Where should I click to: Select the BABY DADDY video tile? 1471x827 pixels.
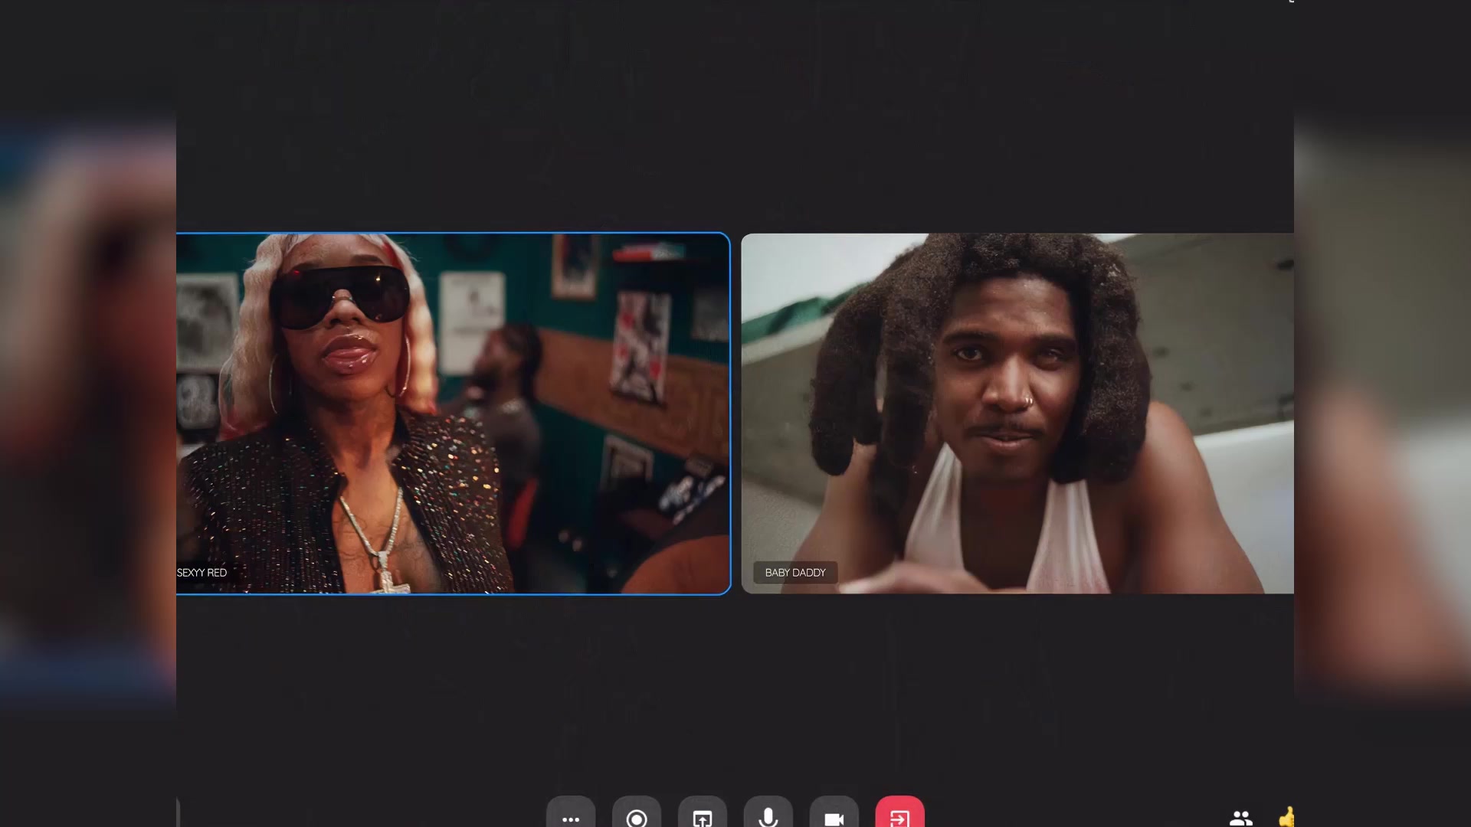coord(1017,413)
